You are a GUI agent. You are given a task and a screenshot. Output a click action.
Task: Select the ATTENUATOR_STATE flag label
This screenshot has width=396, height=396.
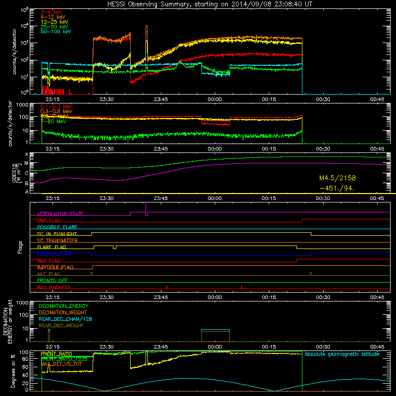[60, 214]
